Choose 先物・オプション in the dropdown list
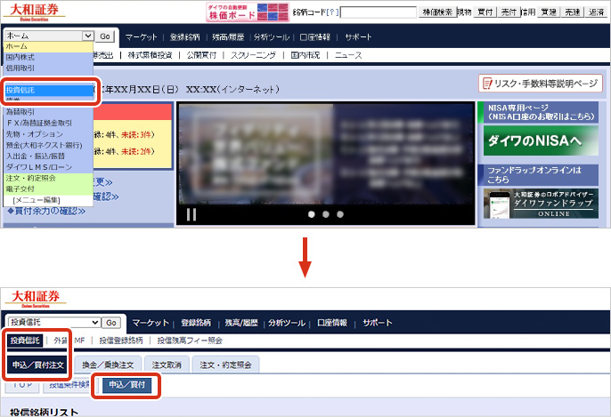Image resolution: width=611 pixels, height=417 pixels. click(x=48, y=134)
